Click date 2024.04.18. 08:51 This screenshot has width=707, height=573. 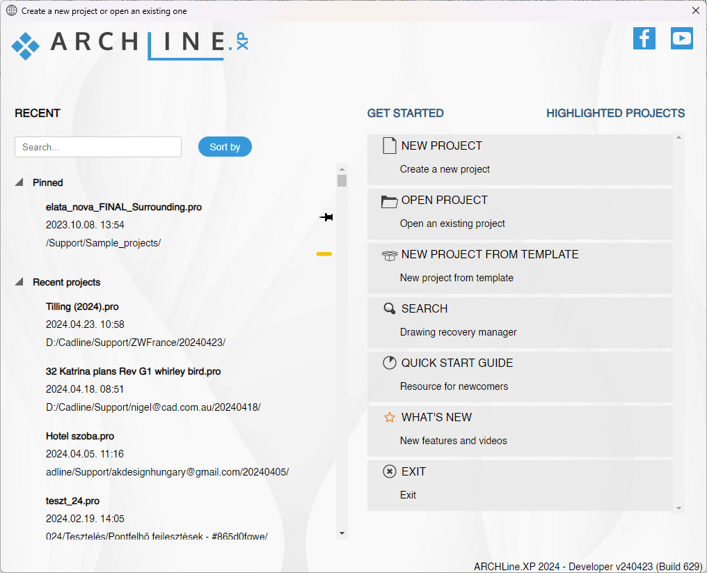point(85,389)
